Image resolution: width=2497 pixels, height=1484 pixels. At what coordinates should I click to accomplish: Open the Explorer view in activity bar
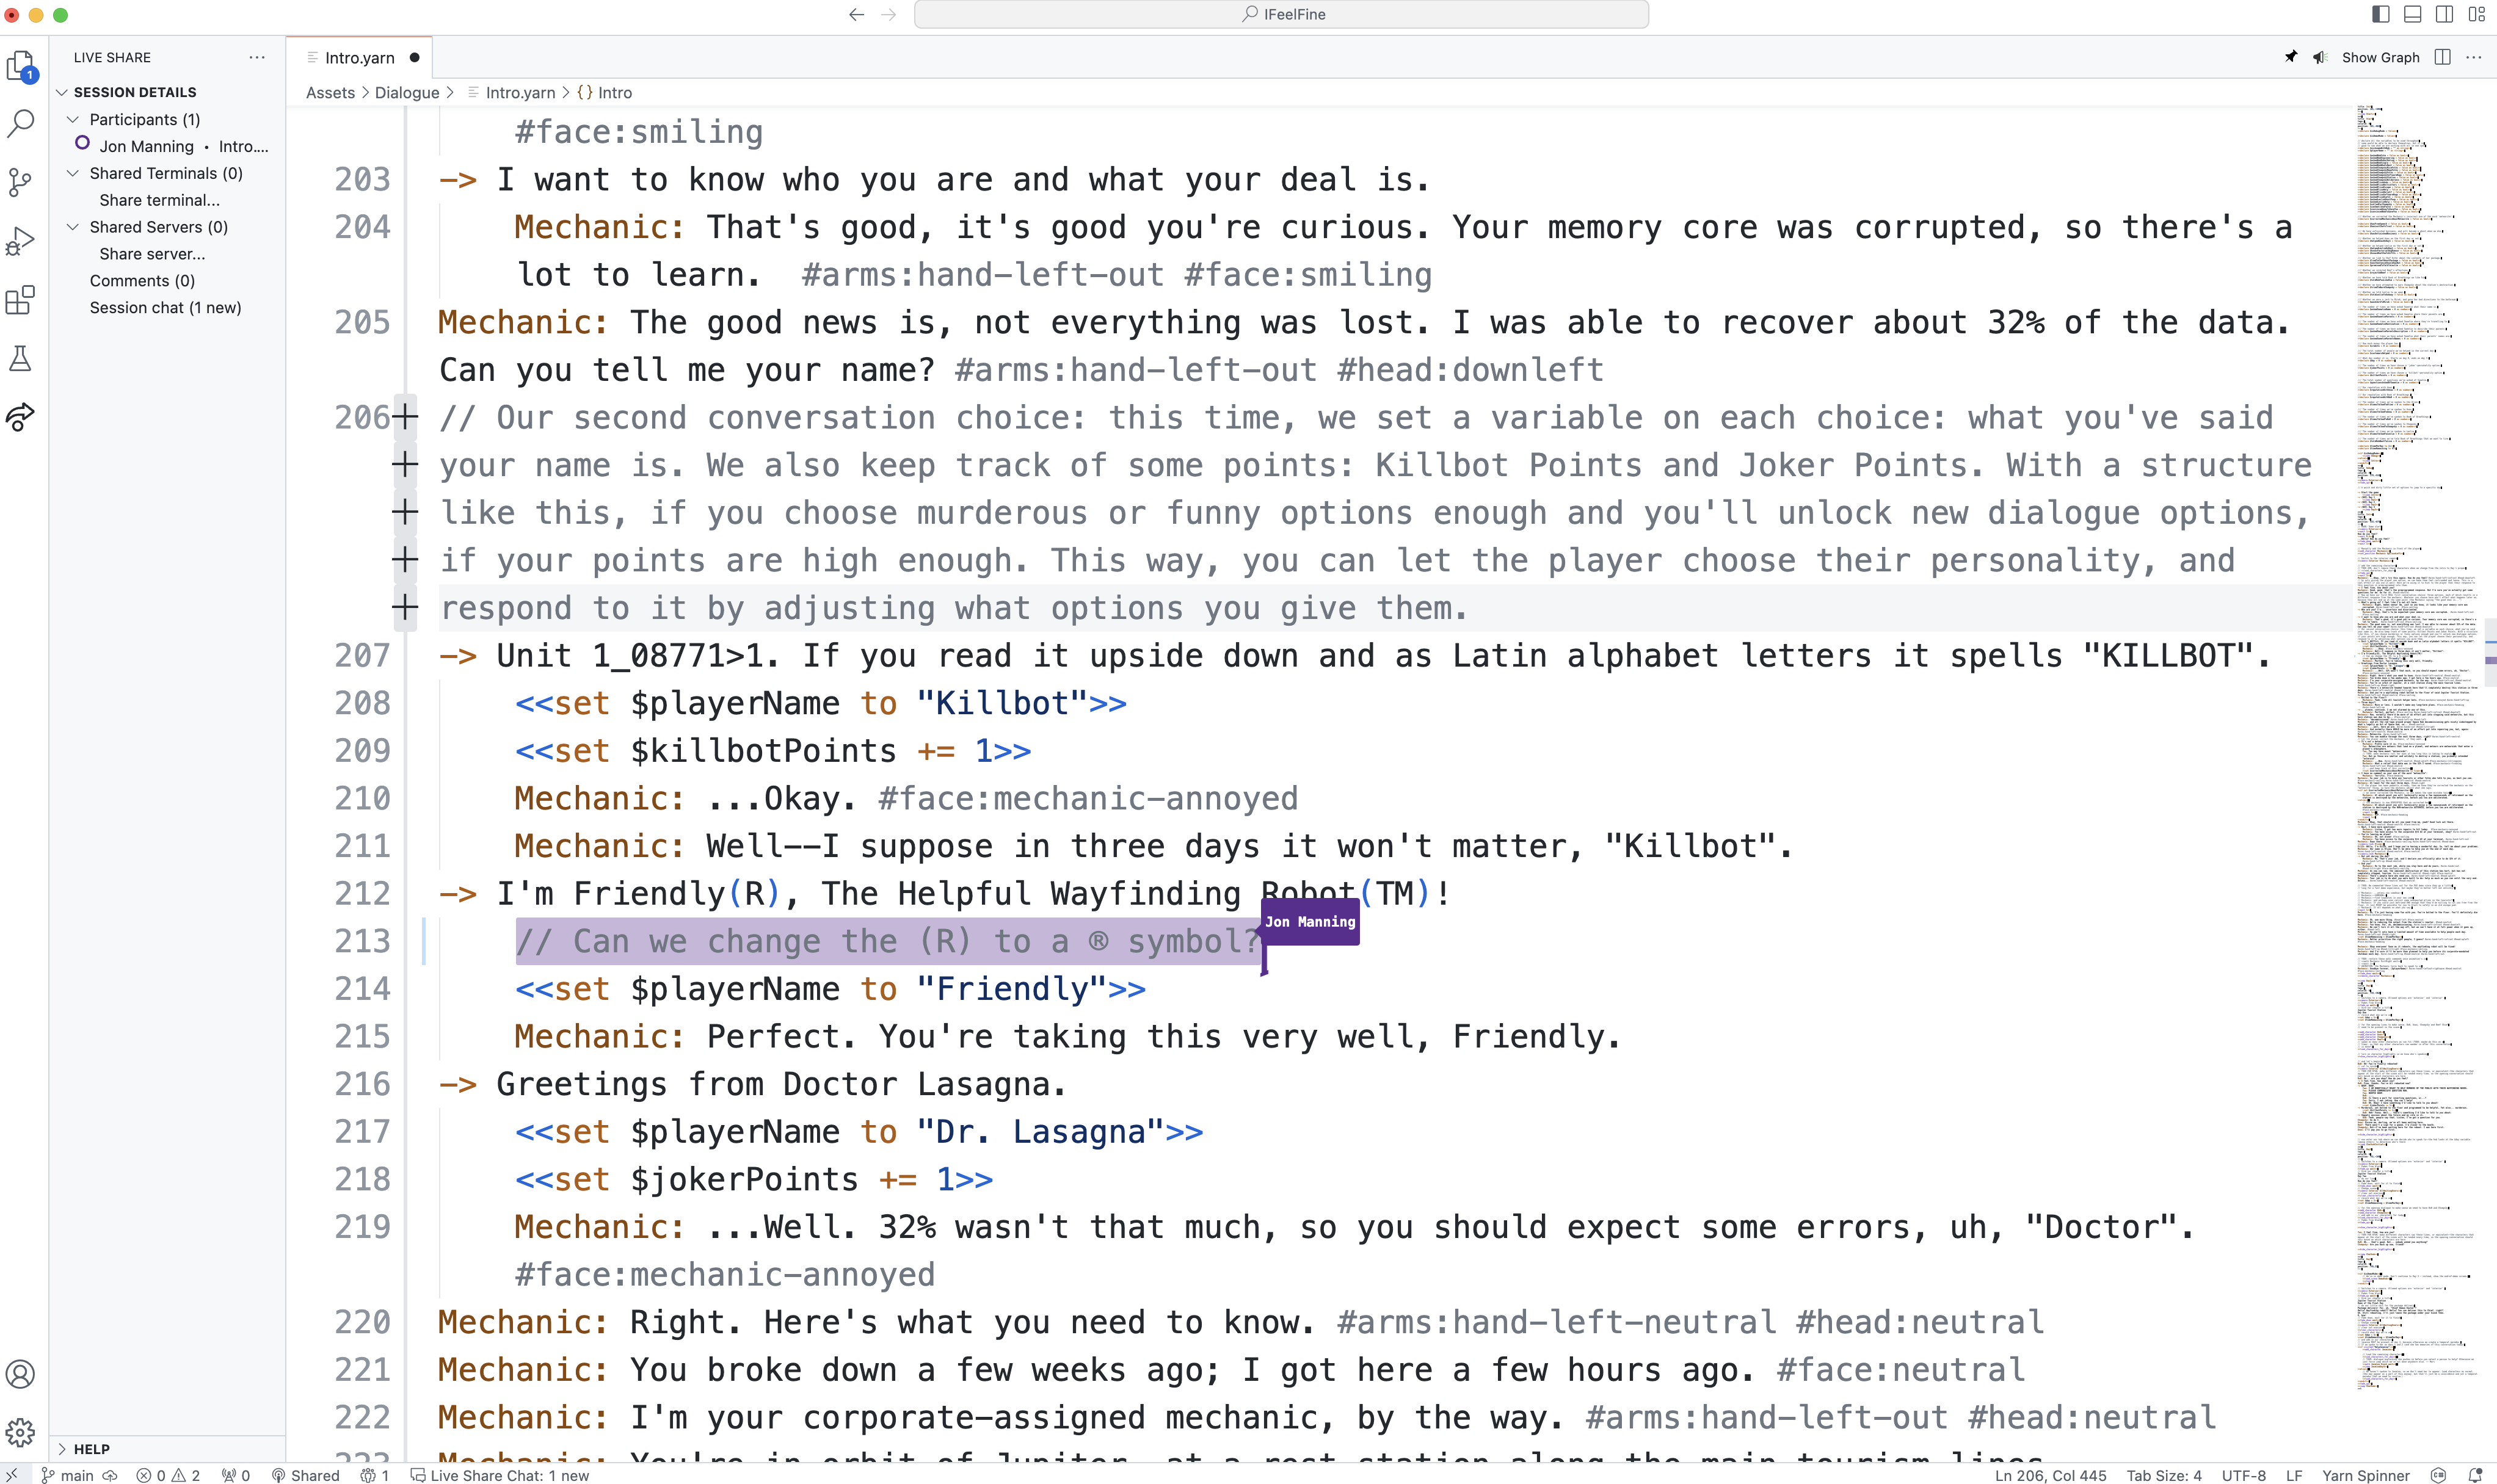pos(21,66)
